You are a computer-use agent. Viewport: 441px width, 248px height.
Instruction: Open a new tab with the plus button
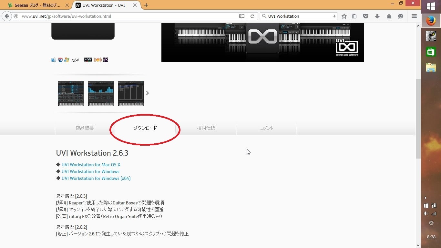(146, 5)
